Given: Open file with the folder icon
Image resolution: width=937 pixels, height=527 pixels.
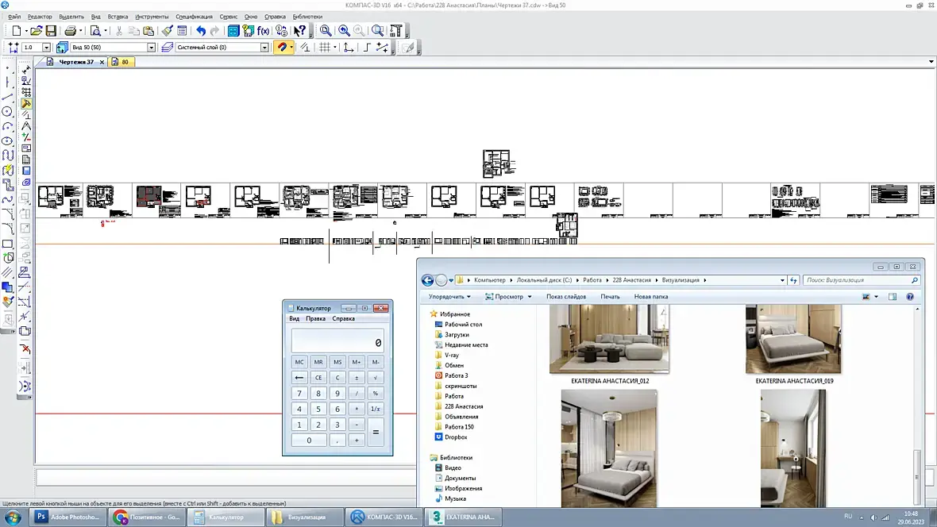Looking at the screenshot, I should (x=36, y=30).
